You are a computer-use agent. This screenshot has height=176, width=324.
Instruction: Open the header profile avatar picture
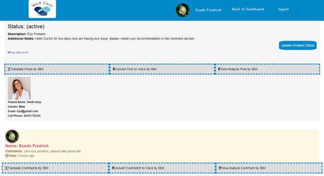tap(183, 10)
